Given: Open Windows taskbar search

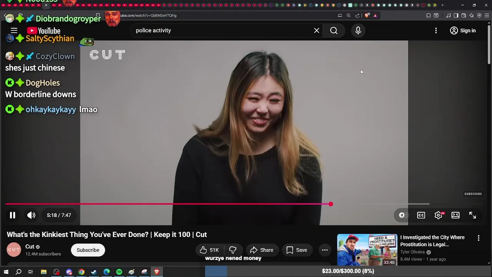Looking at the screenshot, I should [18, 272].
